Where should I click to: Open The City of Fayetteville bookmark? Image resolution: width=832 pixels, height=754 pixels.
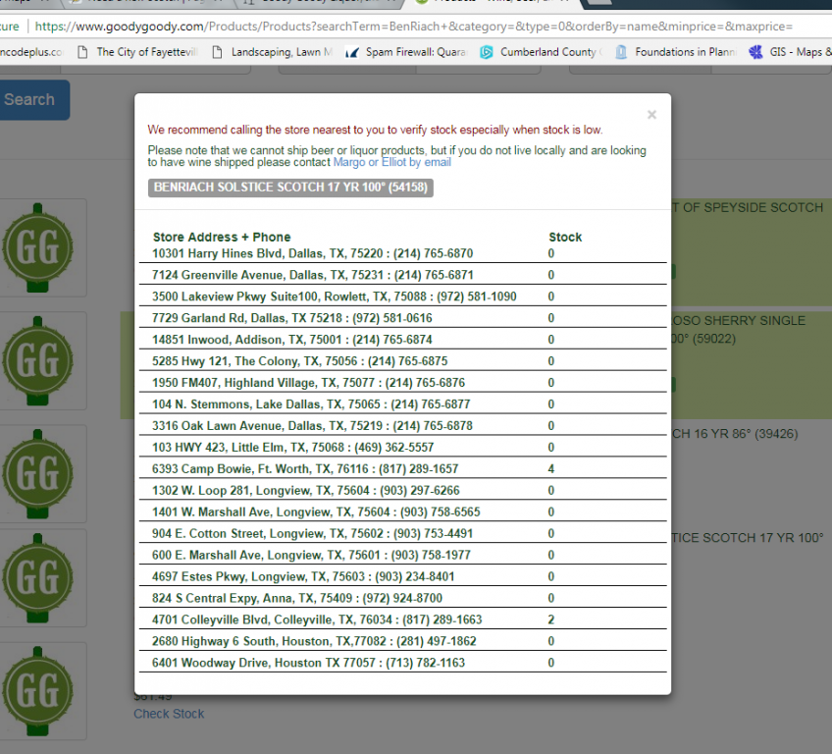tap(138, 52)
